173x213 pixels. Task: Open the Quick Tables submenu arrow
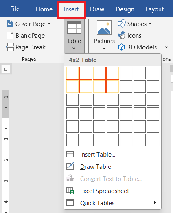(155, 203)
